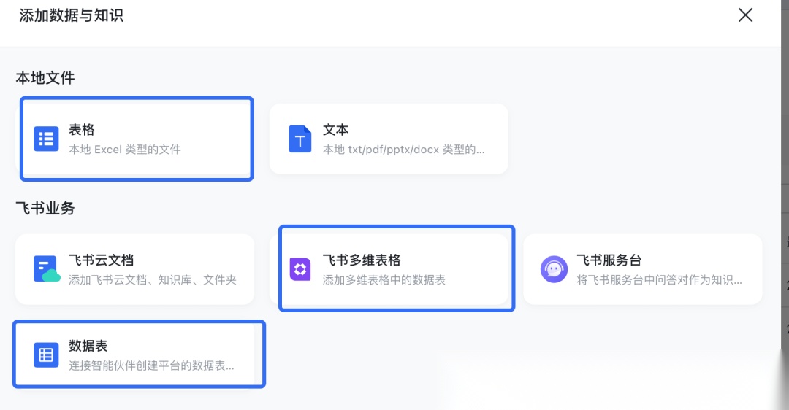Click the text 添加飞书云文档、知识库、文件夹
789x410 pixels.
click(x=153, y=280)
